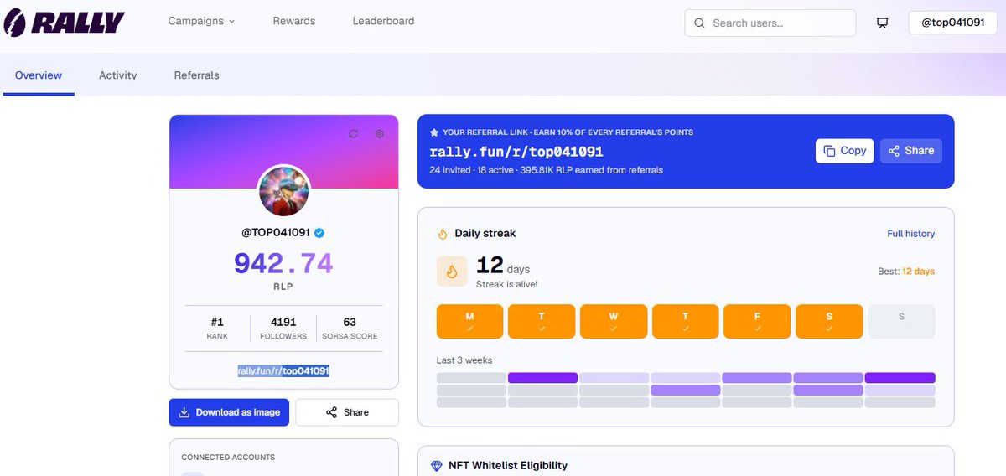The width and height of the screenshot is (1006, 476).
Task: Open the Campaigns dropdown menu
Action: click(x=201, y=21)
